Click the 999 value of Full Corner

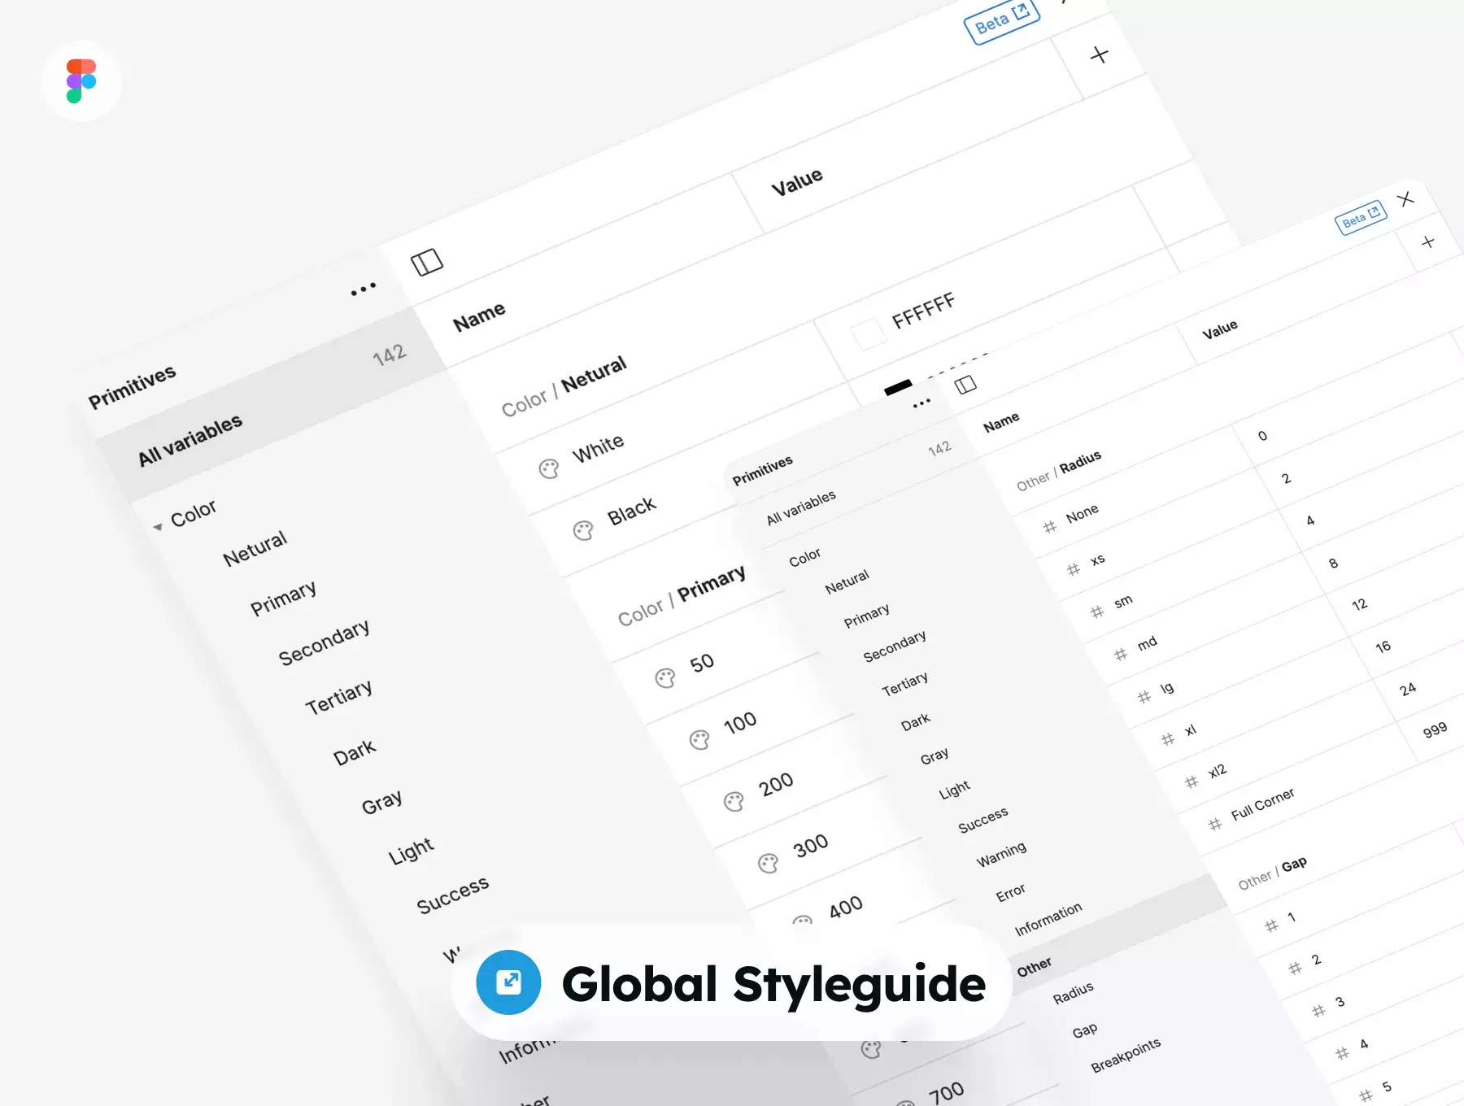coord(1436,729)
